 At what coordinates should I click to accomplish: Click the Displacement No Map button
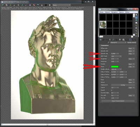[x=123, y=85]
